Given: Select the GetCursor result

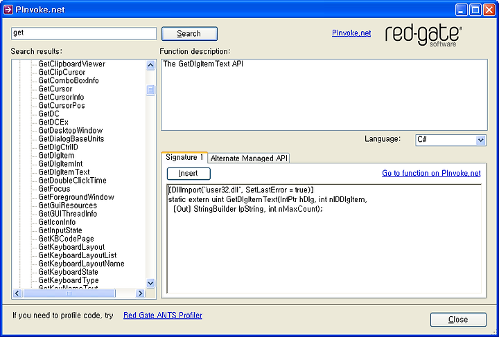Looking at the screenshot, I should pyautogui.click(x=55, y=89).
